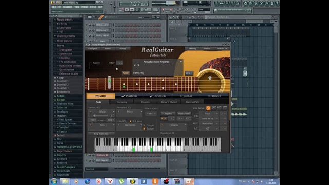Screen dimensions: 329x185
Task: Open the A.T. Off dropdown
Action: pyautogui.click(x=209, y=128)
